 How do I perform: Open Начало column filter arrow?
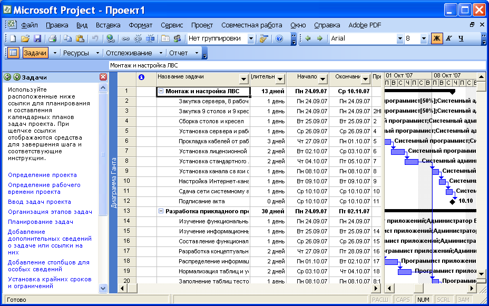(323, 80)
